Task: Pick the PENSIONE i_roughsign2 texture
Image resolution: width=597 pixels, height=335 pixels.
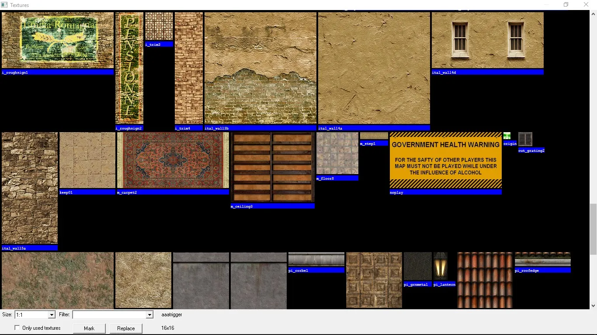Action: click(x=129, y=68)
